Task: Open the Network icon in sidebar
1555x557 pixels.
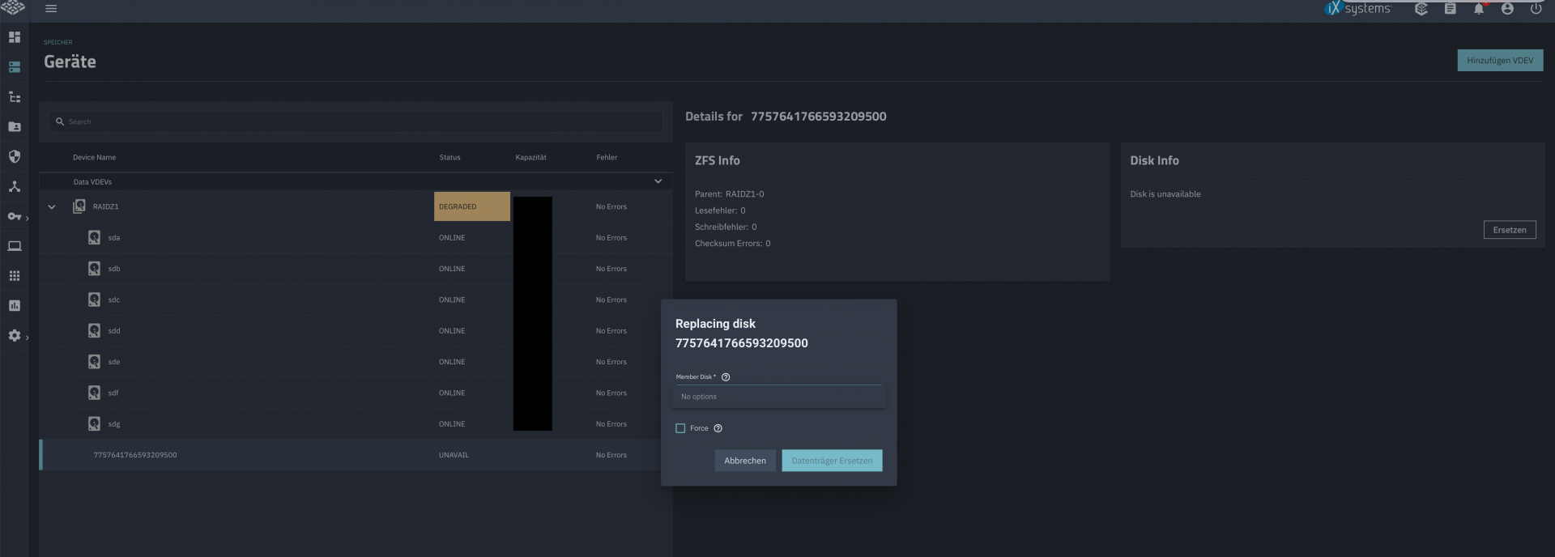Action: (15, 186)
